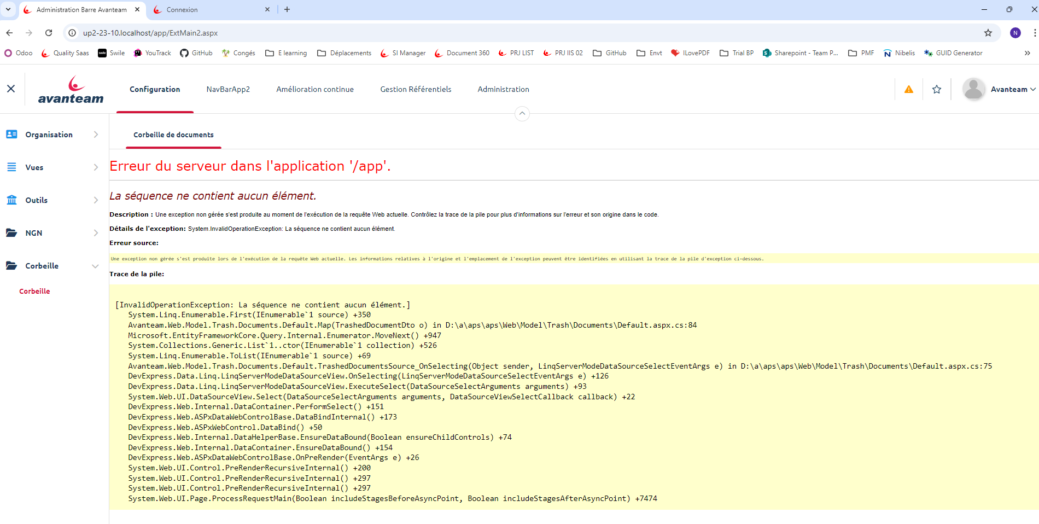
Task: Click the browser address bar URL
Action: pos(150,33)
